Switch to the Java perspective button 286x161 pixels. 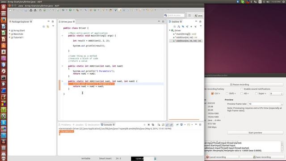(198, 16)
